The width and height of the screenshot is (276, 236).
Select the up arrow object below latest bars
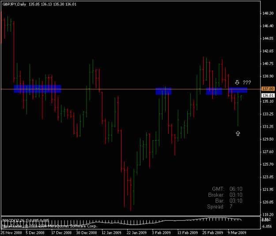click(x=238, y=133)
